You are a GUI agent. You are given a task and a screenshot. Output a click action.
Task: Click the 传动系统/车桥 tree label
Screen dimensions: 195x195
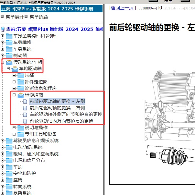28,62
